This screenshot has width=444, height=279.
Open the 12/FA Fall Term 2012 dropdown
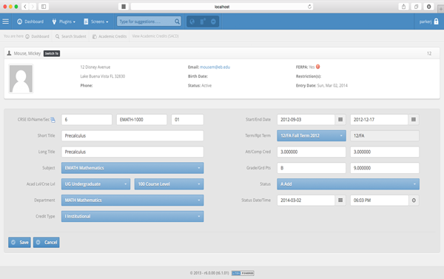coord(312,135)
